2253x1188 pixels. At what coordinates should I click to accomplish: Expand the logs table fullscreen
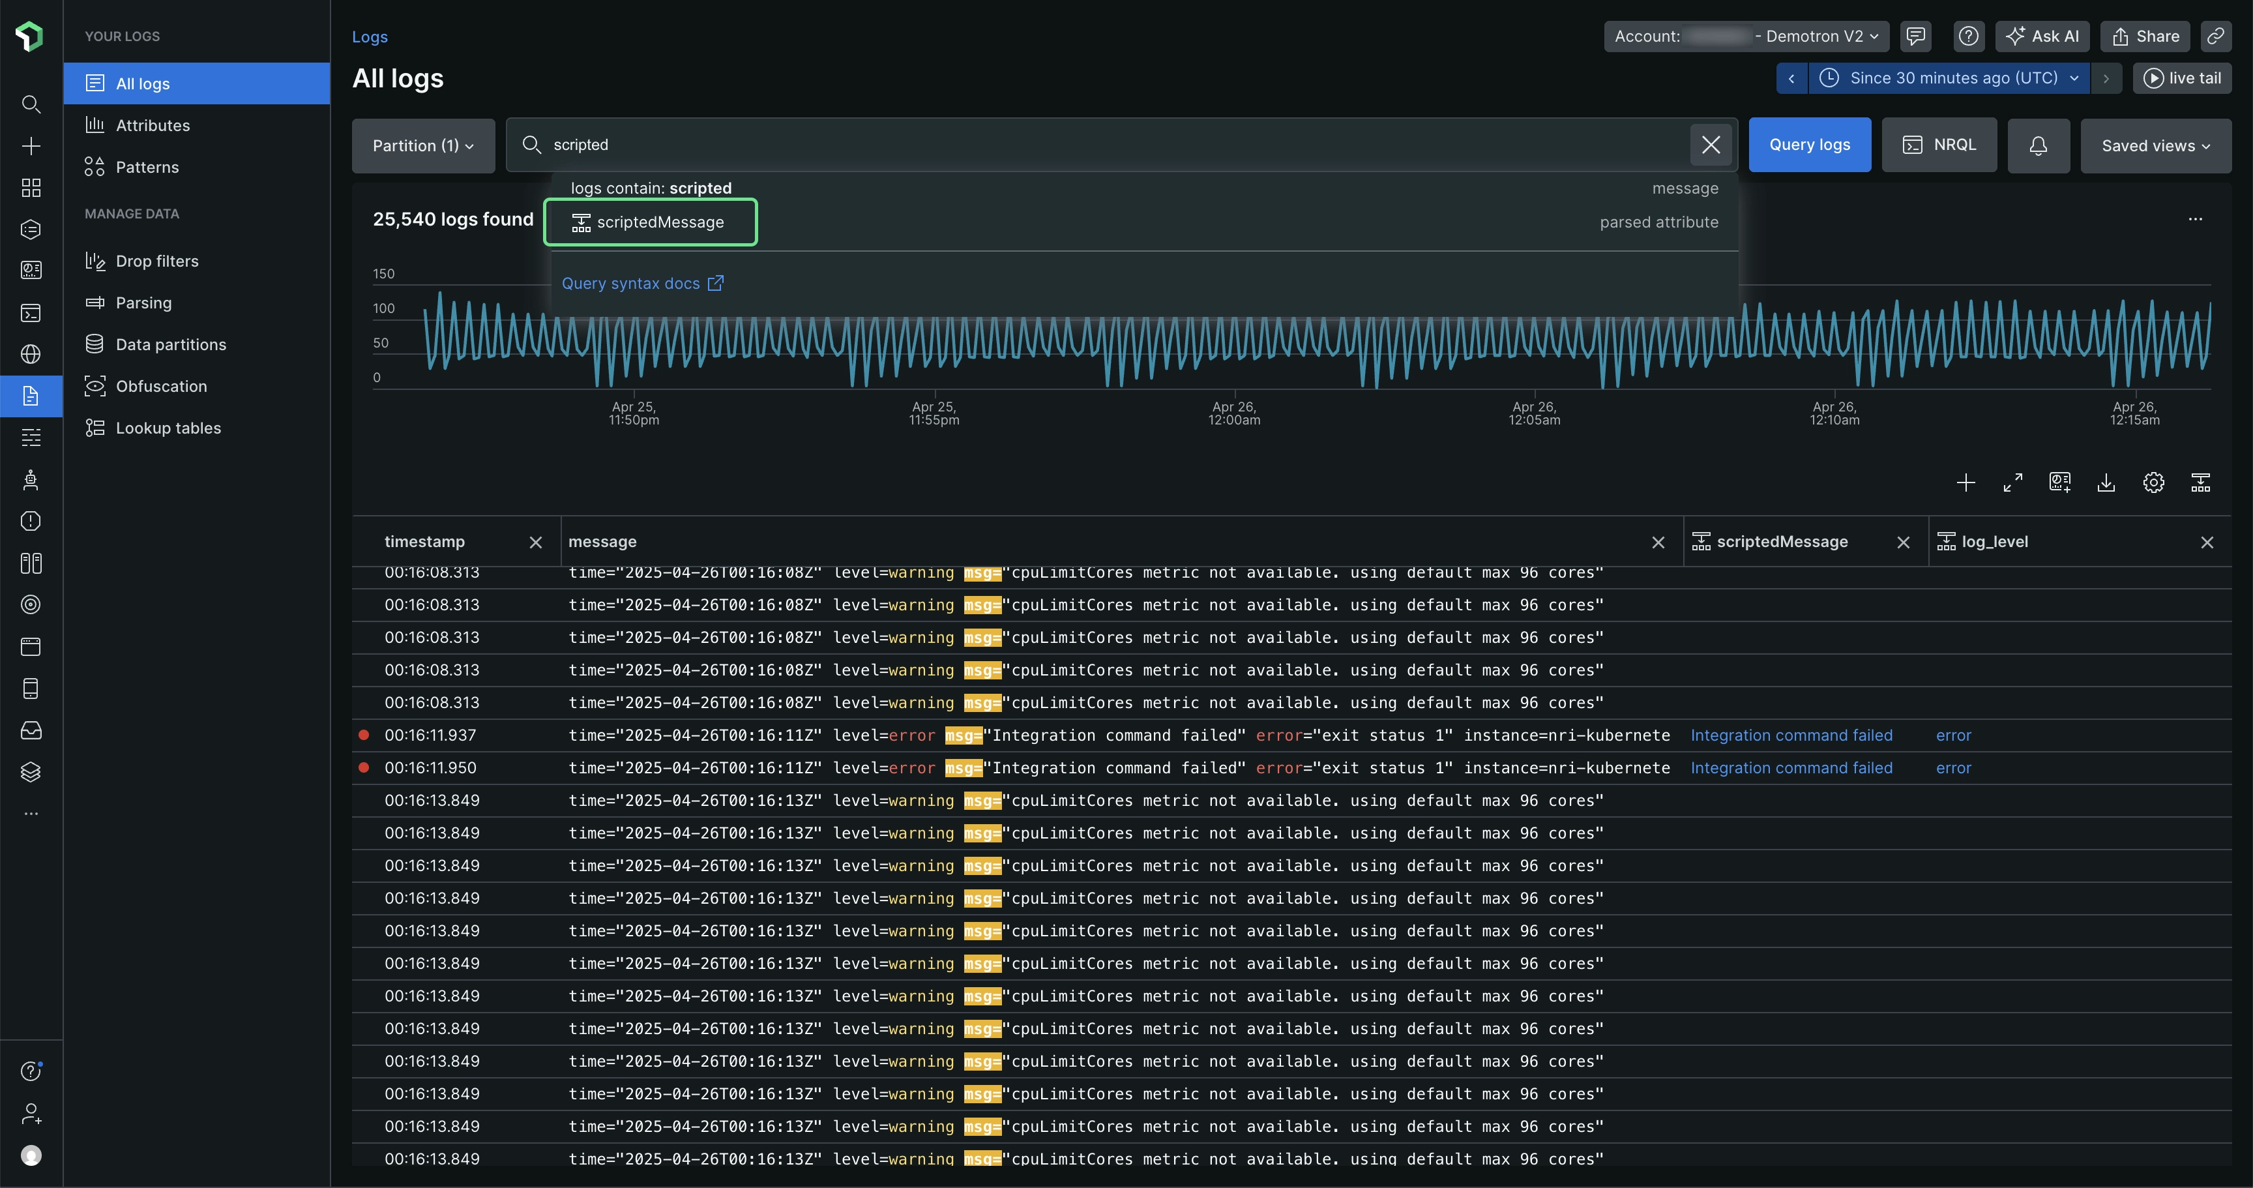[2012, 482]
